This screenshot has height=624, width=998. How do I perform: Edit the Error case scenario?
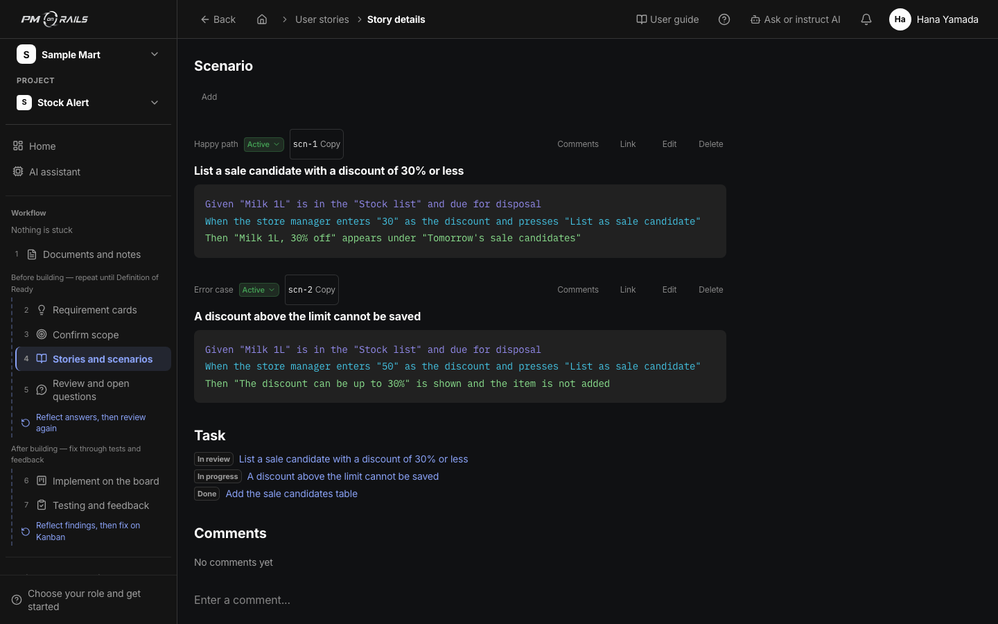[x=669, y=290]
